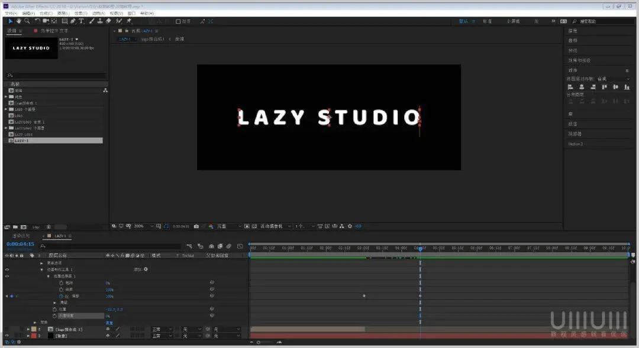Open the 文件 menu
The width and height of the screenshot is (639, 348).
click(11, 14)
